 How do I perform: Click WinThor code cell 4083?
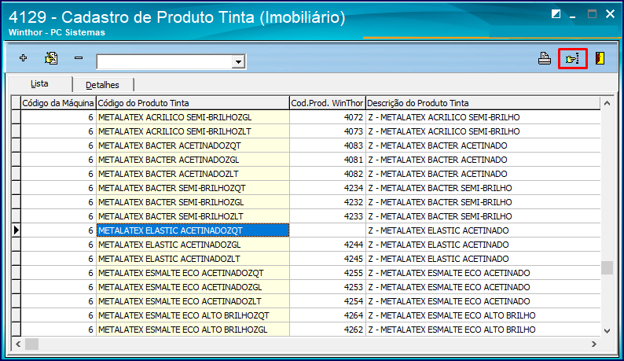[x=327, y=146]
